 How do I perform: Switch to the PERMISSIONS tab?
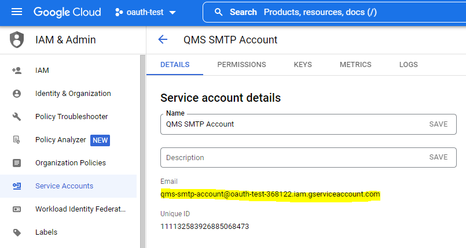(x=241, y=65)
